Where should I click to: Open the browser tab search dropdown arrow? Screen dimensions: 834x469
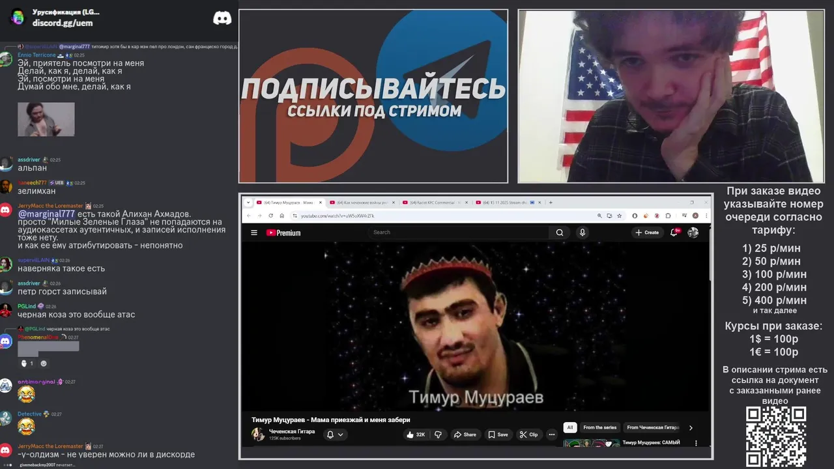[248, 203]
